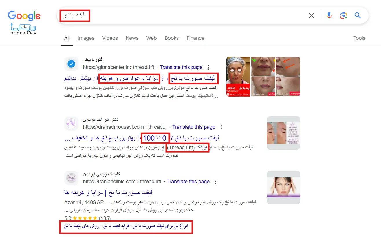The height and width of the screenshot is (241, 381).
Task: Switch to the Videos tab
Action: pos(110,38)
